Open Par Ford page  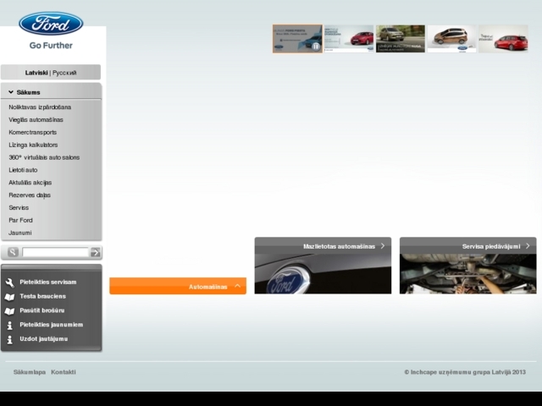(20, 220)
